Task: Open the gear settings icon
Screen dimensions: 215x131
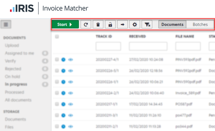Action: click(x=135, y=24)
